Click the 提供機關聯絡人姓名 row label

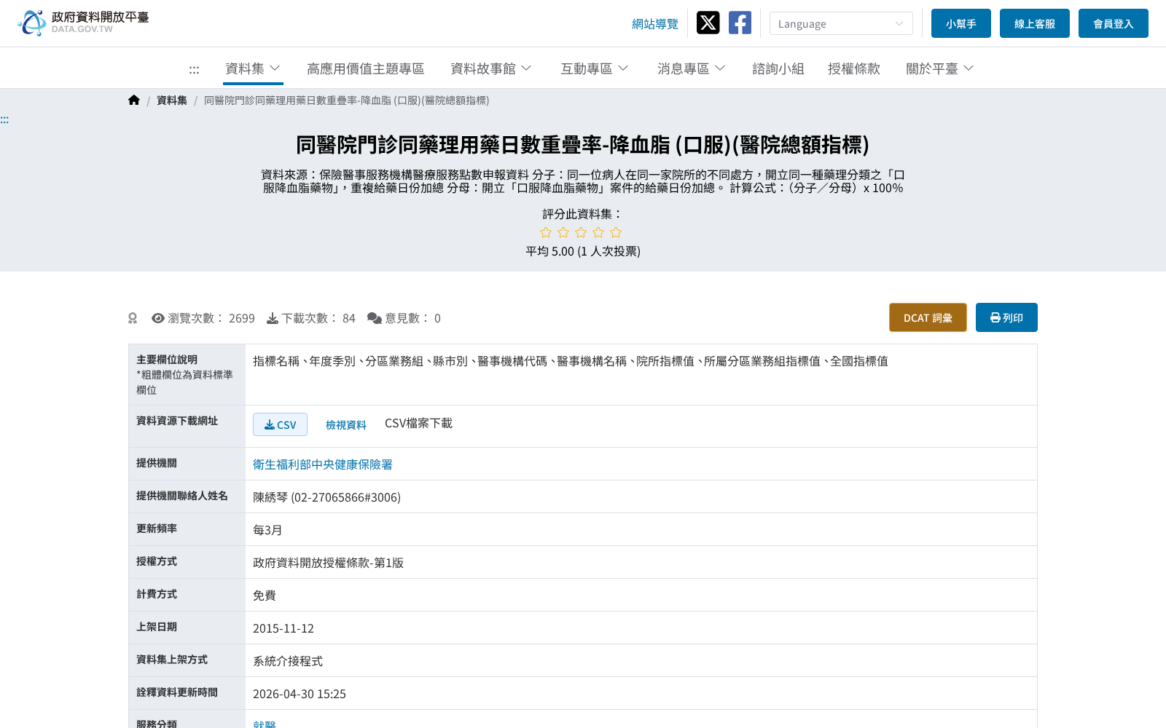(x=182, y=496)
